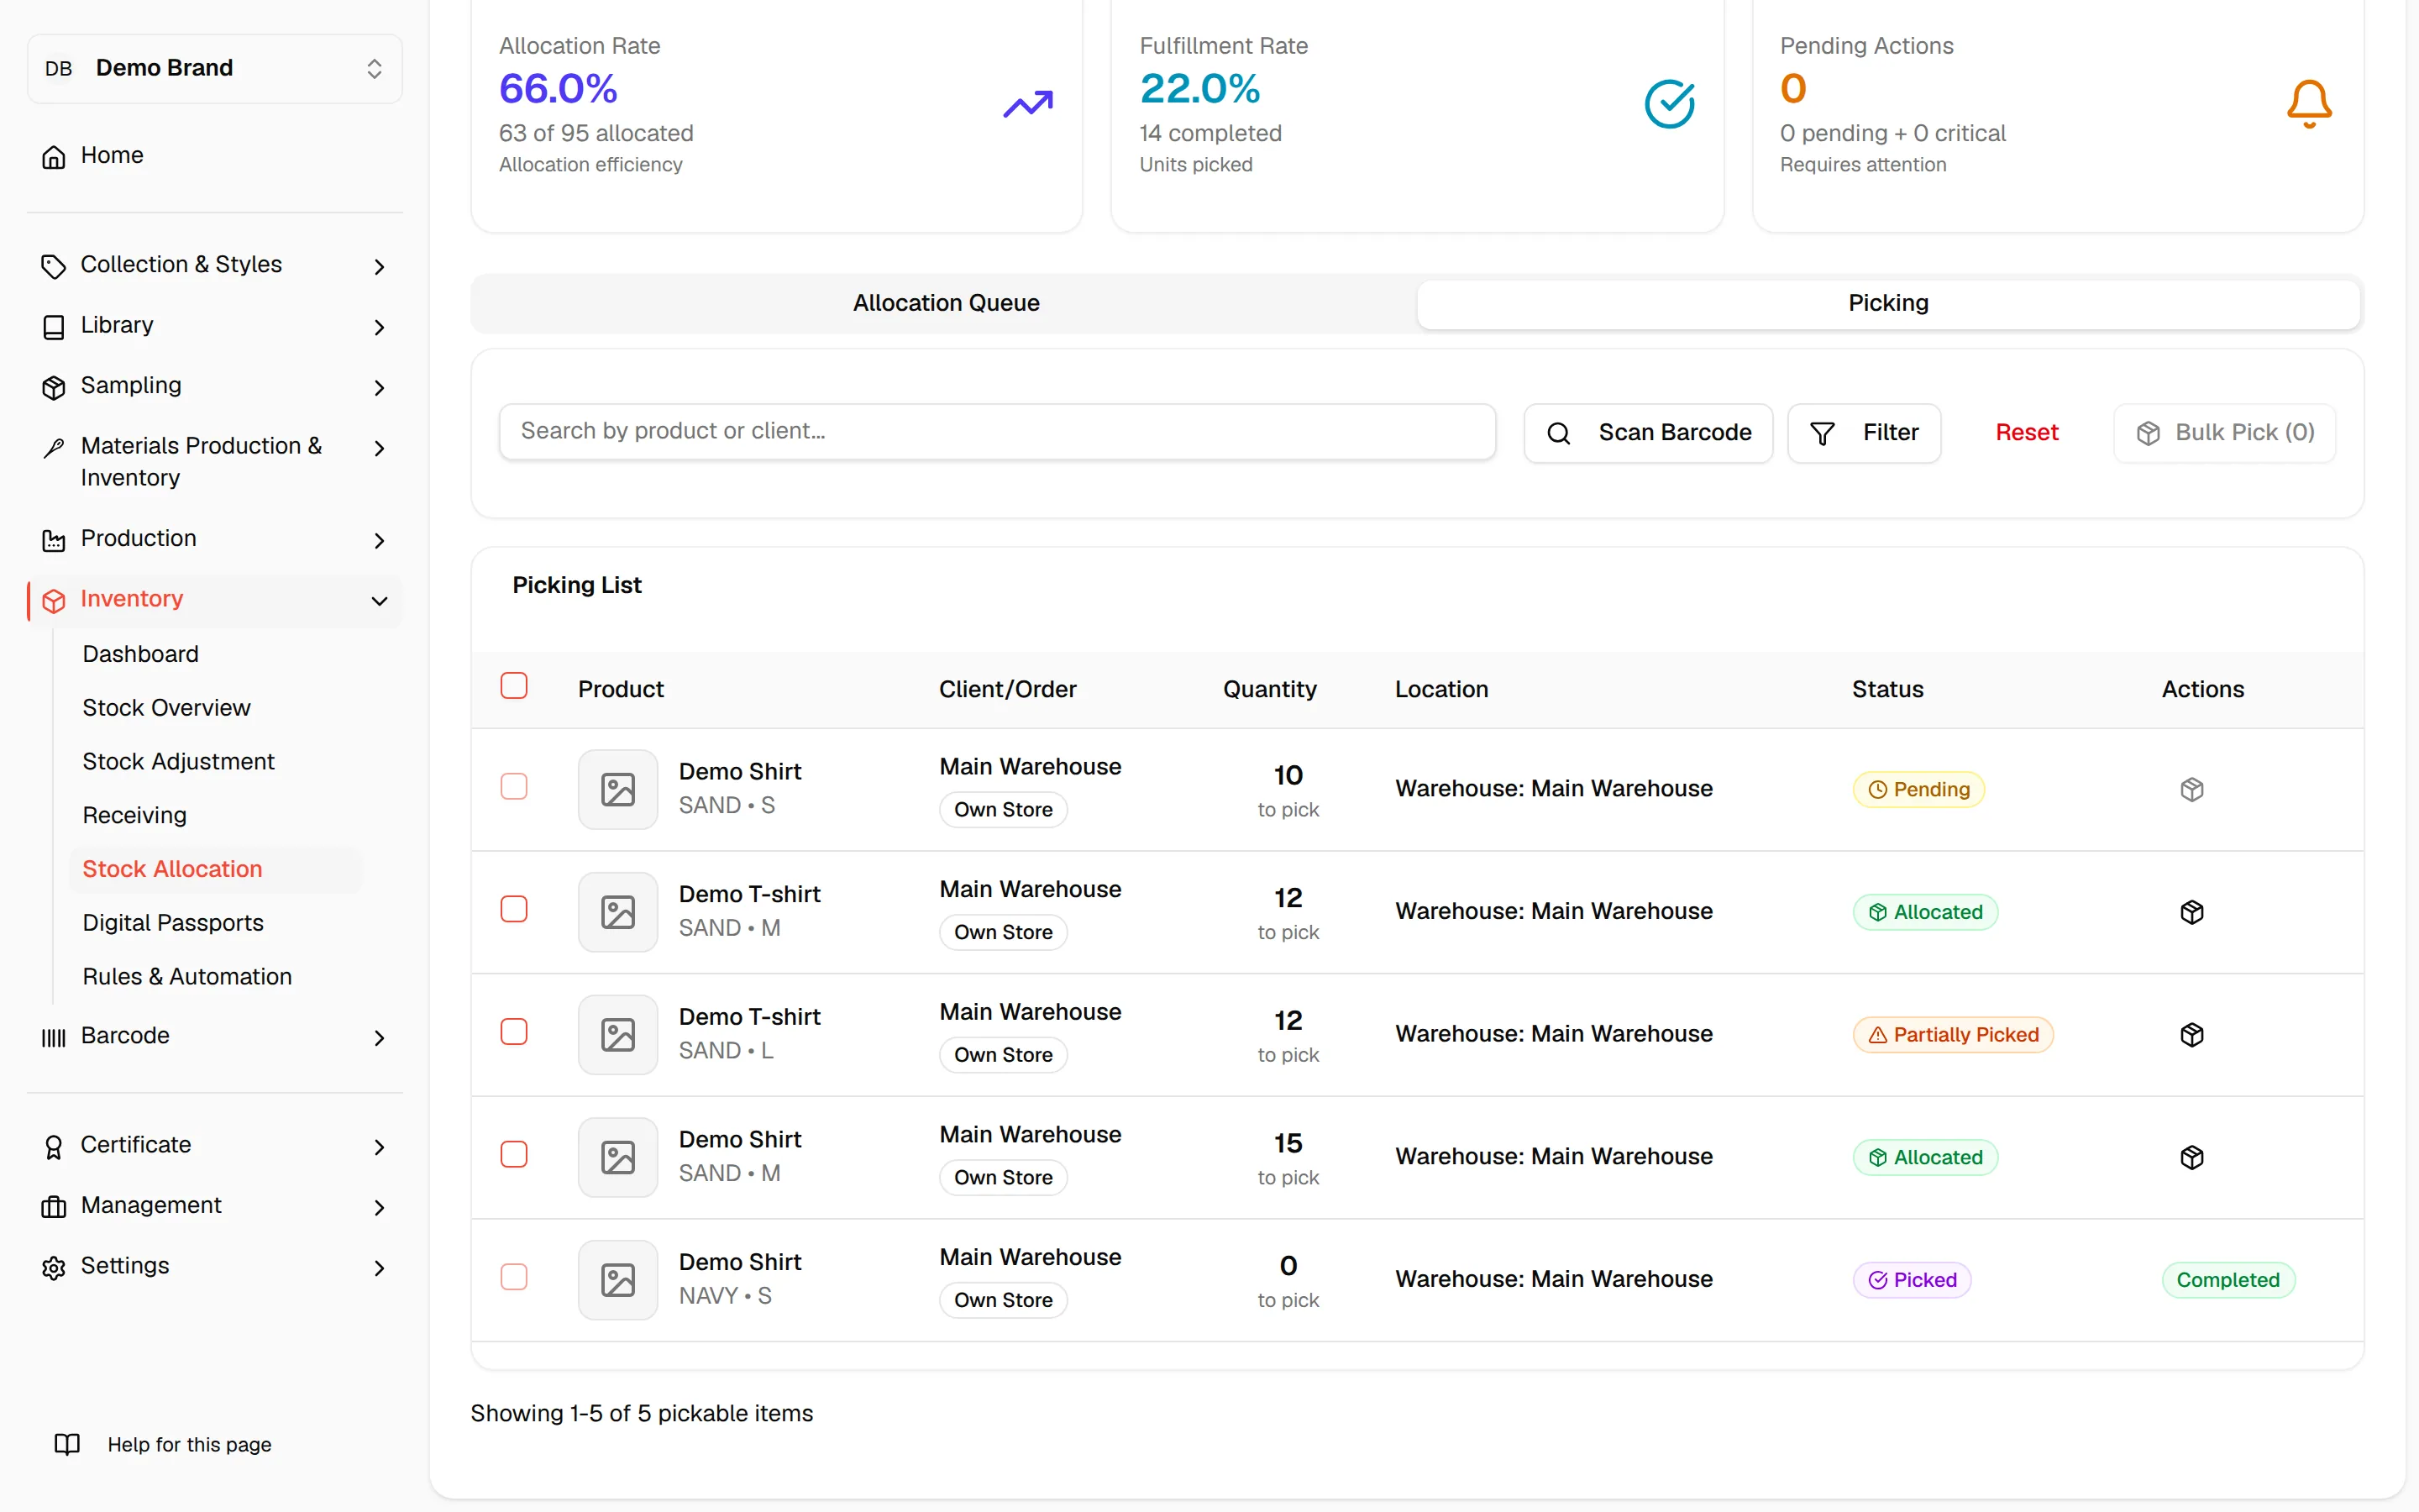Check the Demo Shirt NAVY S row checkbox
The image size is (2419, 1512).
pyautogui.click(x=514, y=1277)
